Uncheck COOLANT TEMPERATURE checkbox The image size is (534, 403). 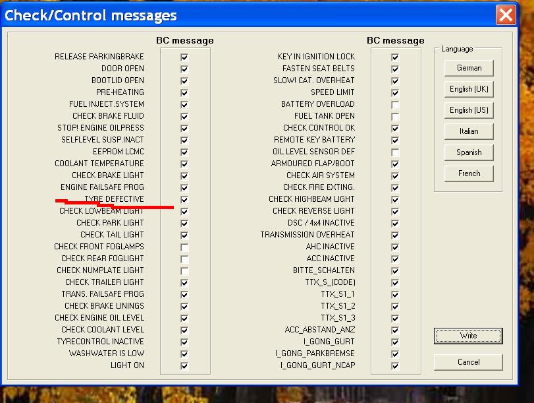pyautogui.click(x=184, y=164)
